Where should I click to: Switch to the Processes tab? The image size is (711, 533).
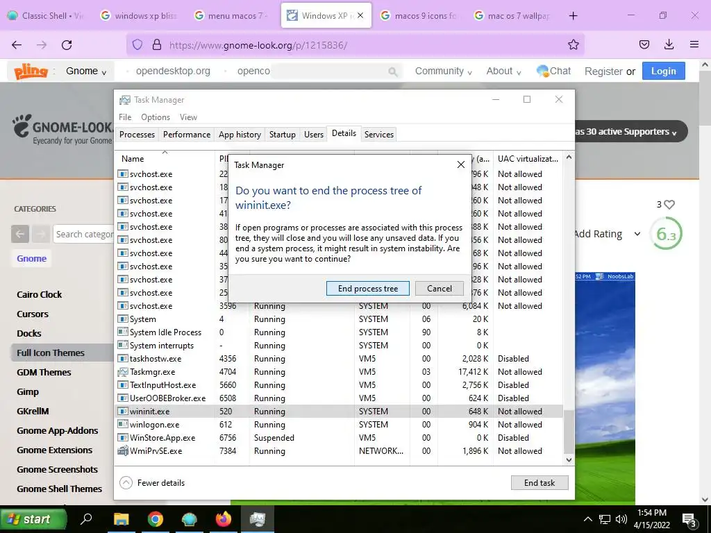(137, 134)
